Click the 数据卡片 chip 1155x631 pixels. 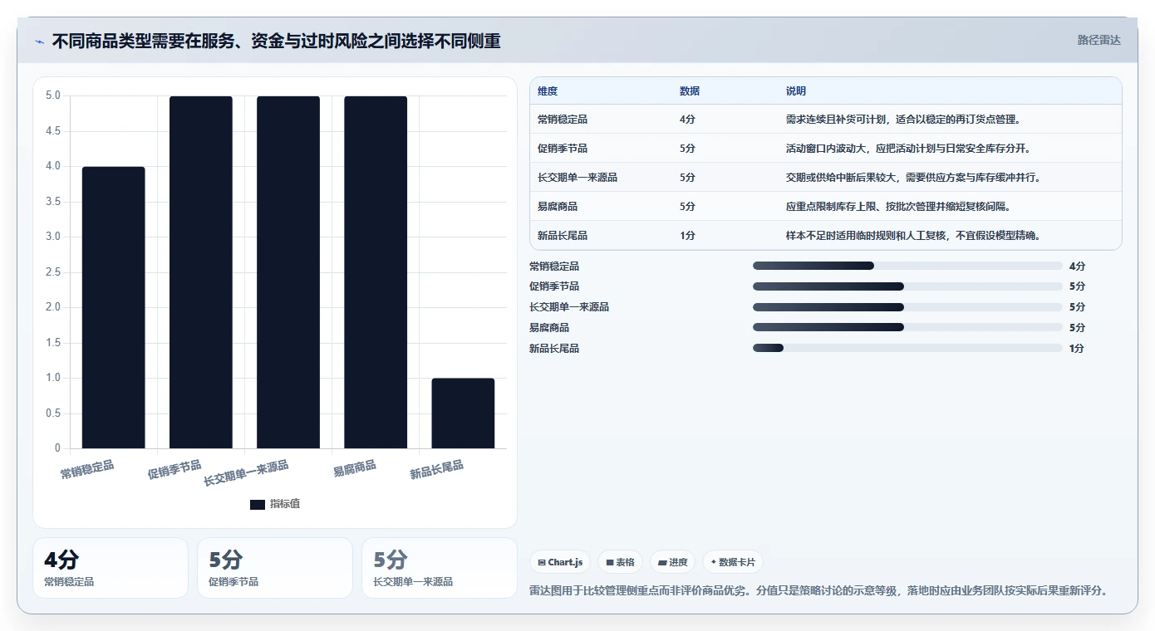coord(734,562)
